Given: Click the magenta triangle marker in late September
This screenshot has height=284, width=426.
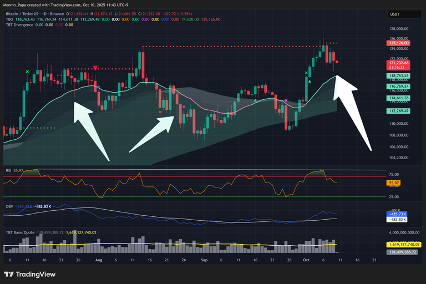Looking at the screenshot, I should click(x=285, y=101).
